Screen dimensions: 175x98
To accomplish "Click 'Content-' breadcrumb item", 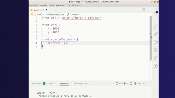I will pos(75,14).
